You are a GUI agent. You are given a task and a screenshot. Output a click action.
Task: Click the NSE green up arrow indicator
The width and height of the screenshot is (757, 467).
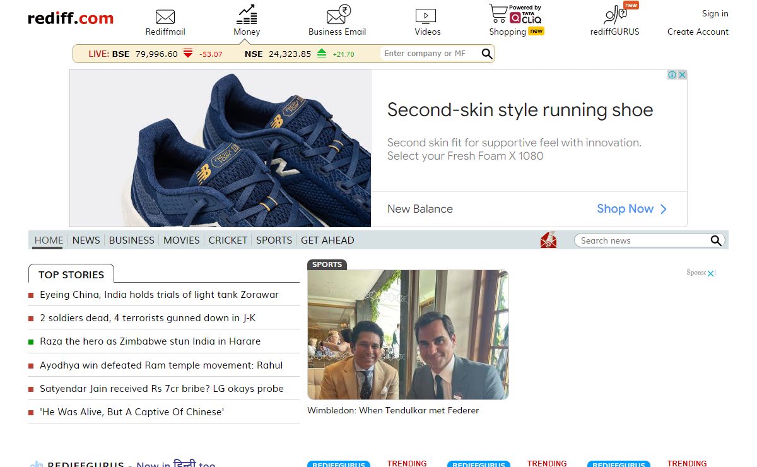[322, 54]
